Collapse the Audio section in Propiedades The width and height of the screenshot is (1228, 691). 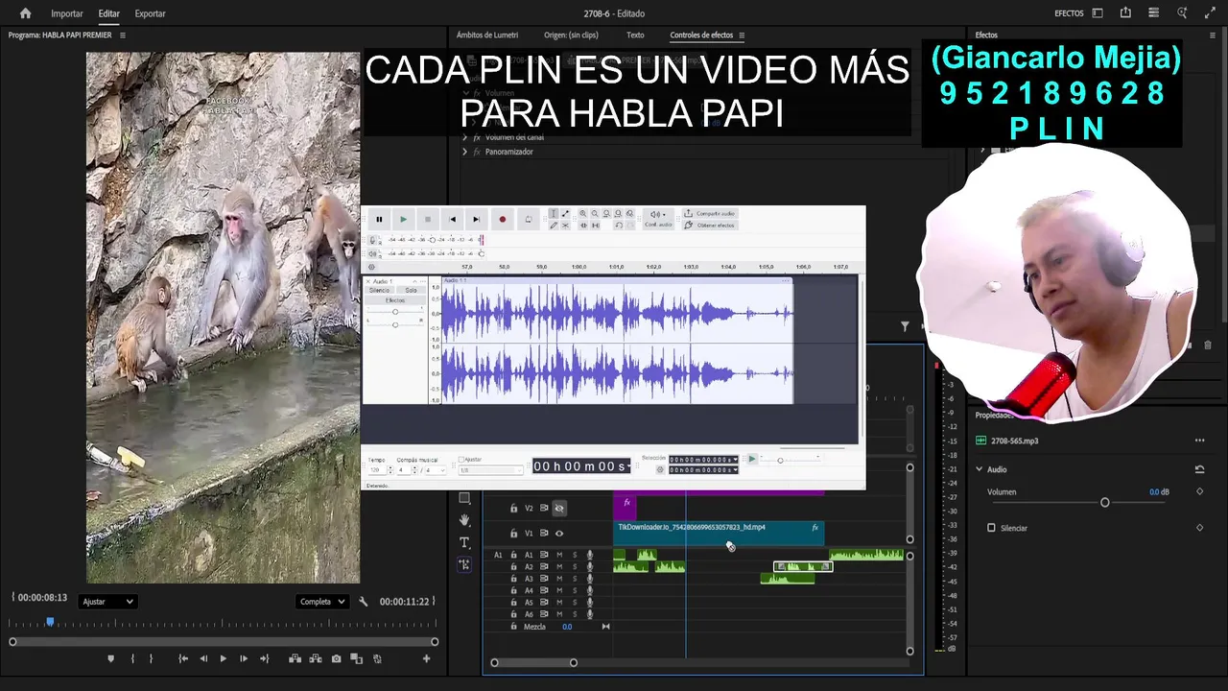point(980,469)
